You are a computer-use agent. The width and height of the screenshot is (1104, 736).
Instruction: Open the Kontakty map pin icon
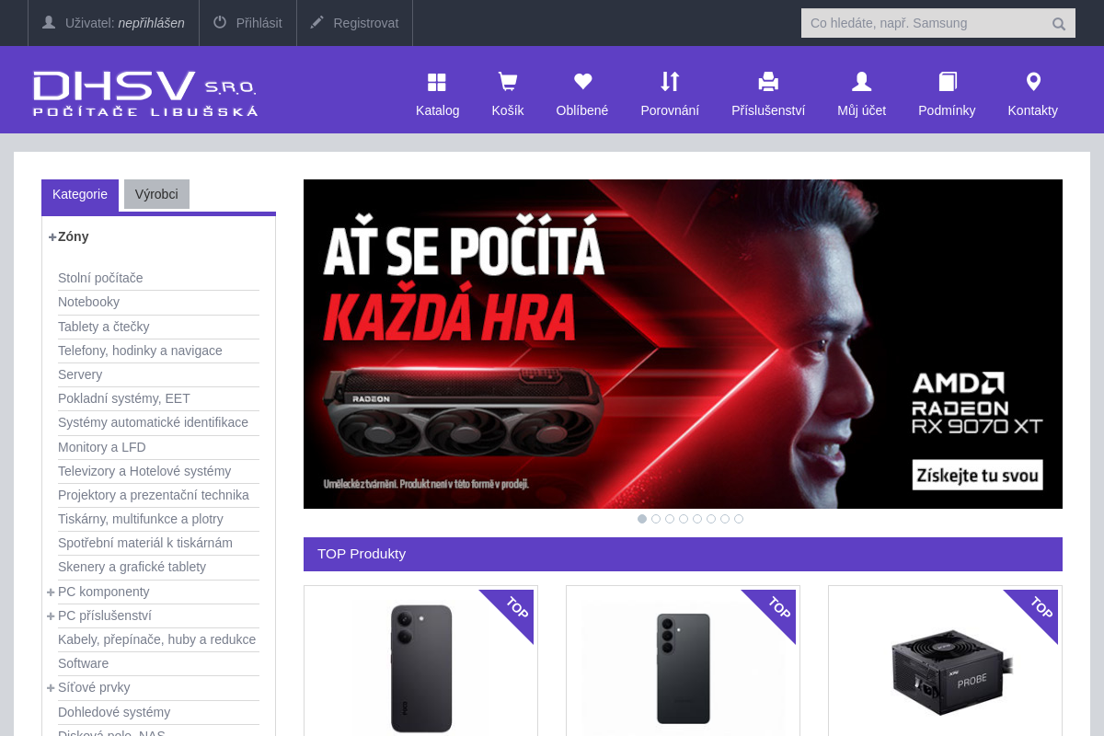pos(1033,82)
